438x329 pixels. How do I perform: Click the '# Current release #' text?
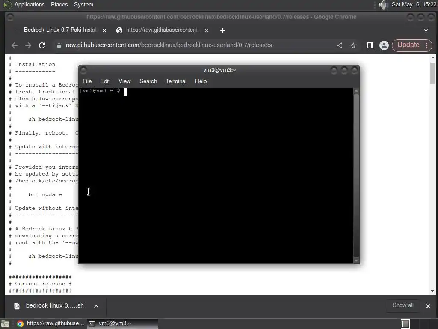coord(40,284)
